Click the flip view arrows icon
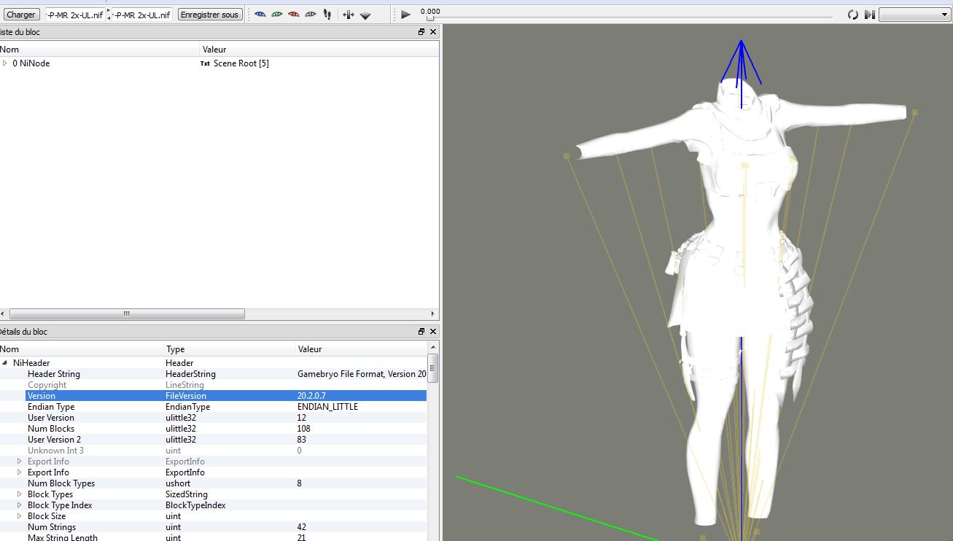Screen dimensions: 953x541 349,15
